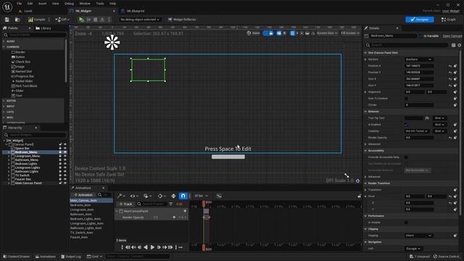Open the sequencer wrench actions menu
The height and width of the screenshot is (261, 464).
point(121,196)
